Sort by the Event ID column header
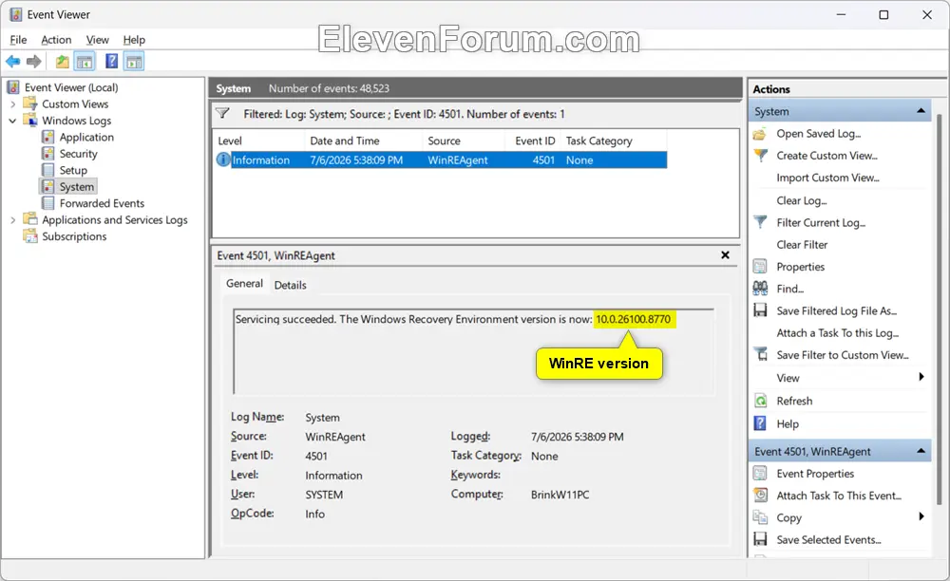Screen dimensions: 950x581 pyautogui.click(x=535, y=141)
